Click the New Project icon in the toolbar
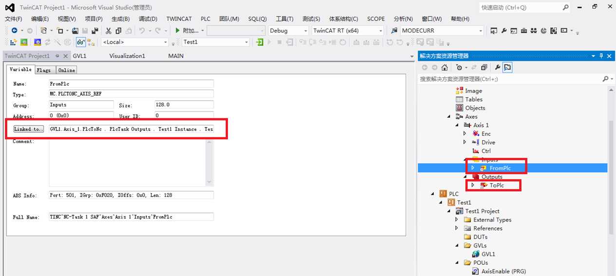The height and width of the screenshot is (276, 616). point(44,30)
